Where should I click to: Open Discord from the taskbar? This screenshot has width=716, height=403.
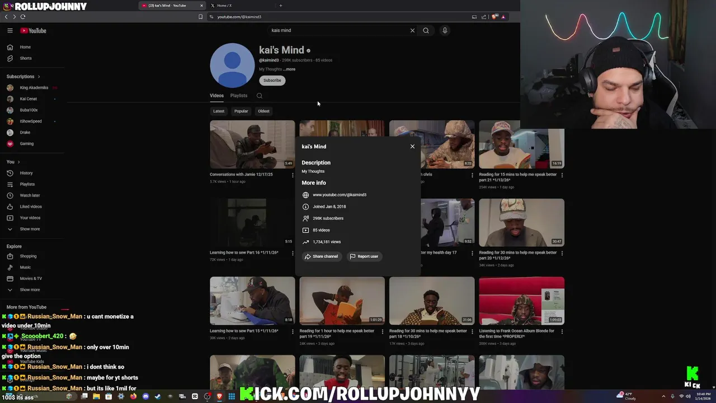pos(145,396)
